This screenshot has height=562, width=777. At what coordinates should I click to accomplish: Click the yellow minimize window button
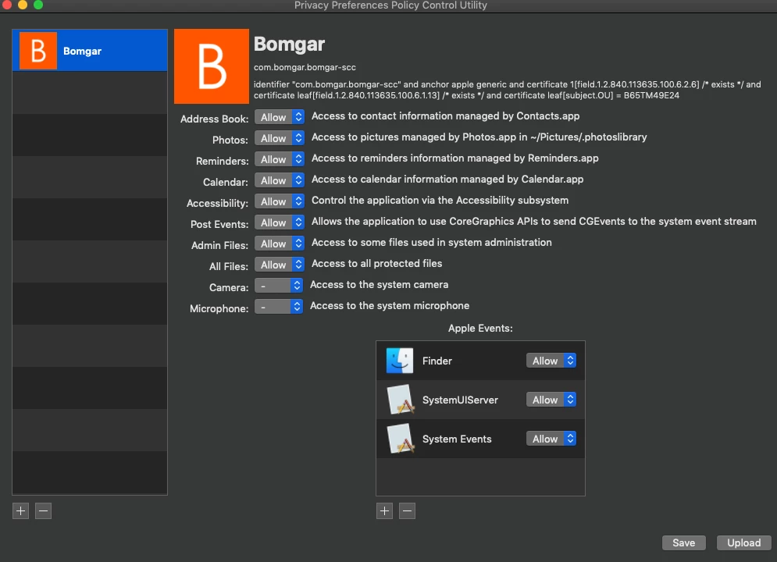23,5
